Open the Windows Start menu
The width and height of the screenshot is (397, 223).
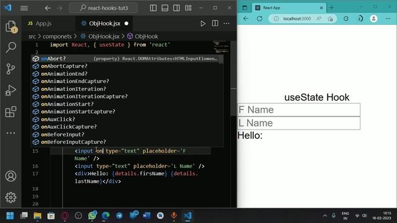point(10,216)
